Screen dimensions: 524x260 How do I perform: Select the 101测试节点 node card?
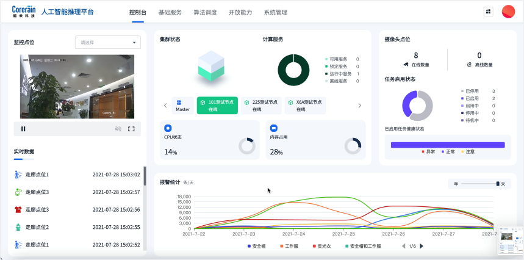coord(217,106)
